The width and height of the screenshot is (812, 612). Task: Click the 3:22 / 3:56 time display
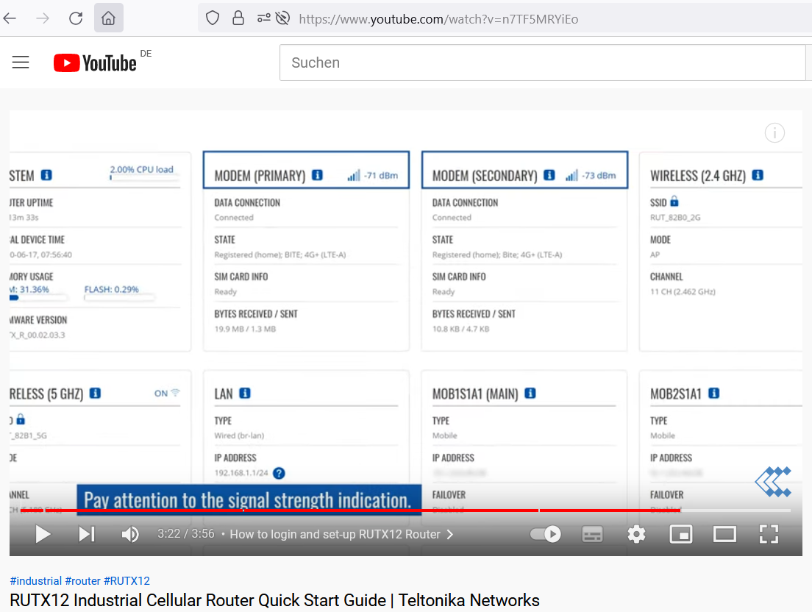coord(186,534)
